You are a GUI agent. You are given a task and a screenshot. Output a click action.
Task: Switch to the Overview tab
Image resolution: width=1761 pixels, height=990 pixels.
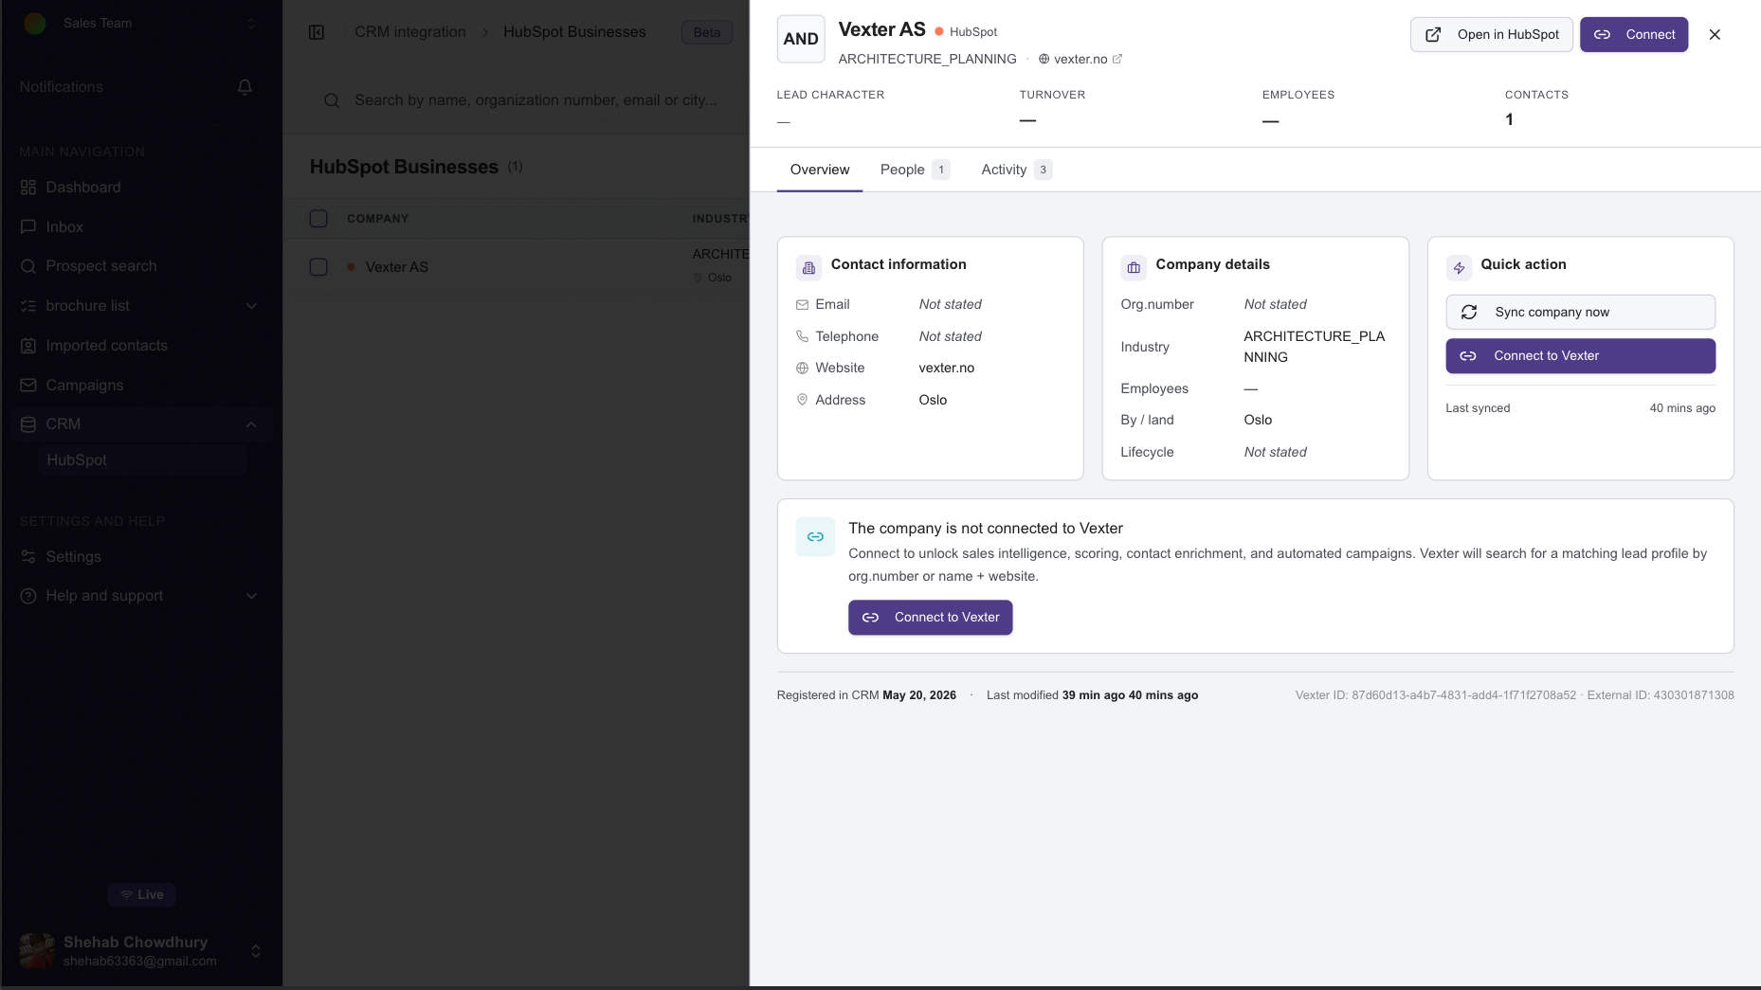(x=820, y=170)
